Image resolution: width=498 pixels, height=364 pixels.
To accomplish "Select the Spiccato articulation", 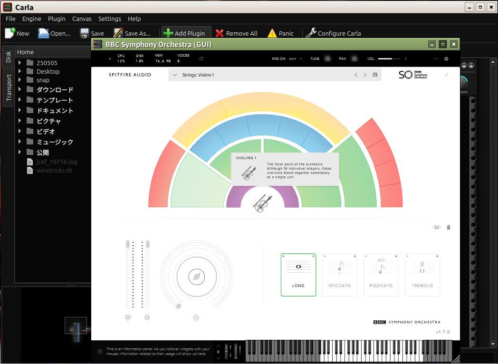I will point(339,275).
